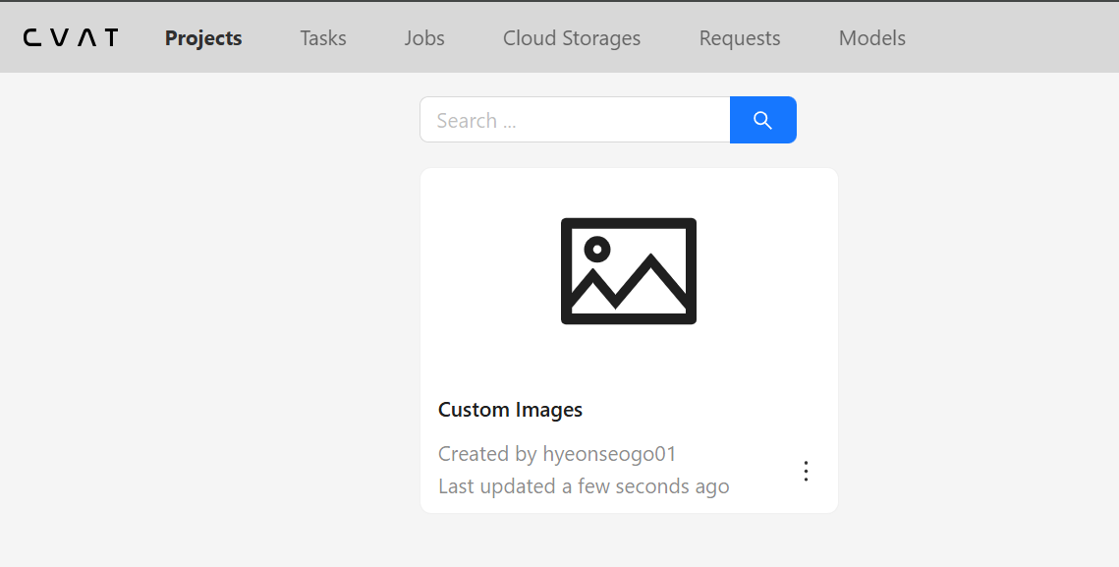The width and height of the screenshot is (1119, 567).
Task: Click the Last updated timestamp text
Action: 584,486
